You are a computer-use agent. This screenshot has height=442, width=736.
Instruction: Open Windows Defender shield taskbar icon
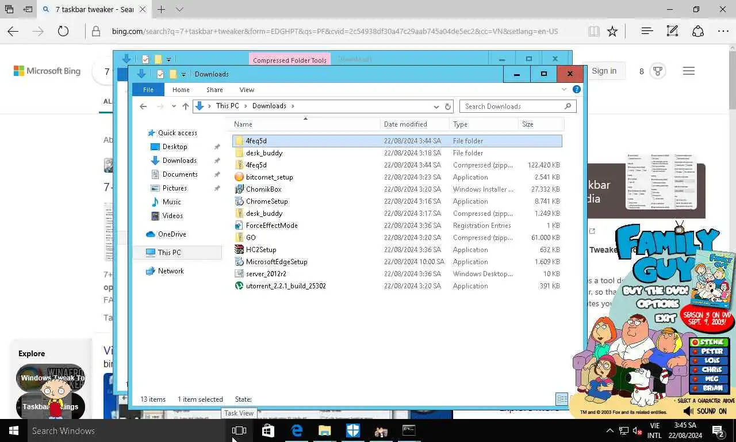pyautogui.click(x=353, y=430)
